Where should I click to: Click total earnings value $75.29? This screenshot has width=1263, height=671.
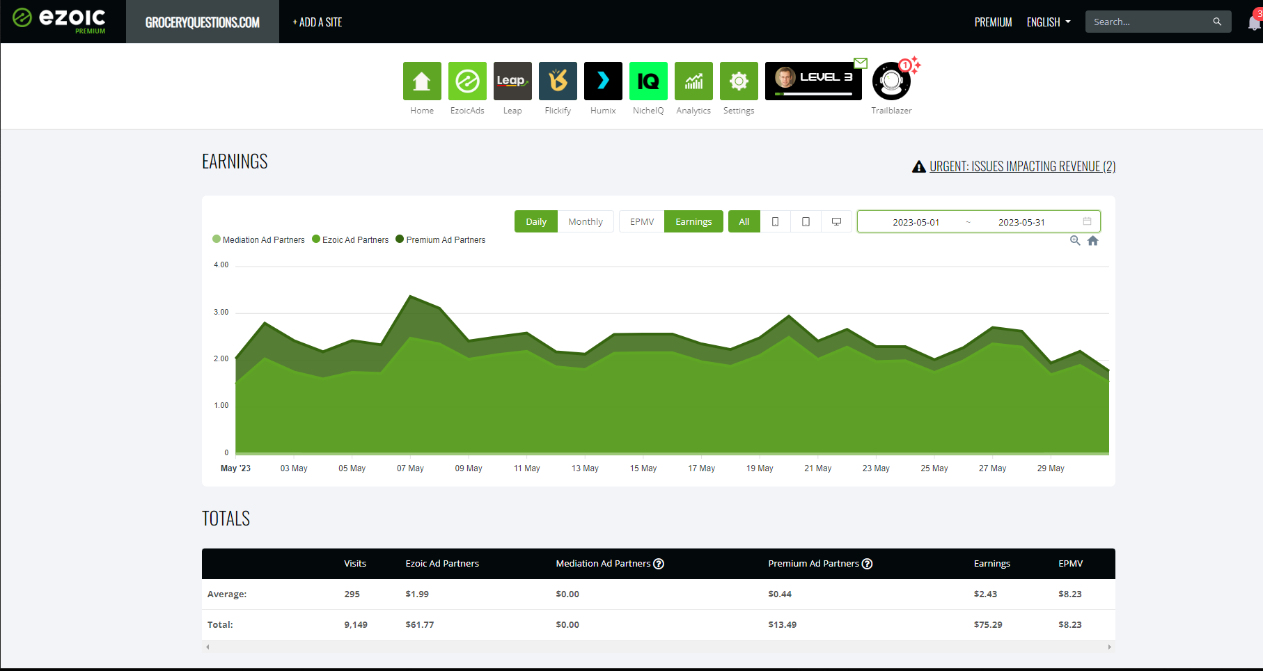coord(988,625)
